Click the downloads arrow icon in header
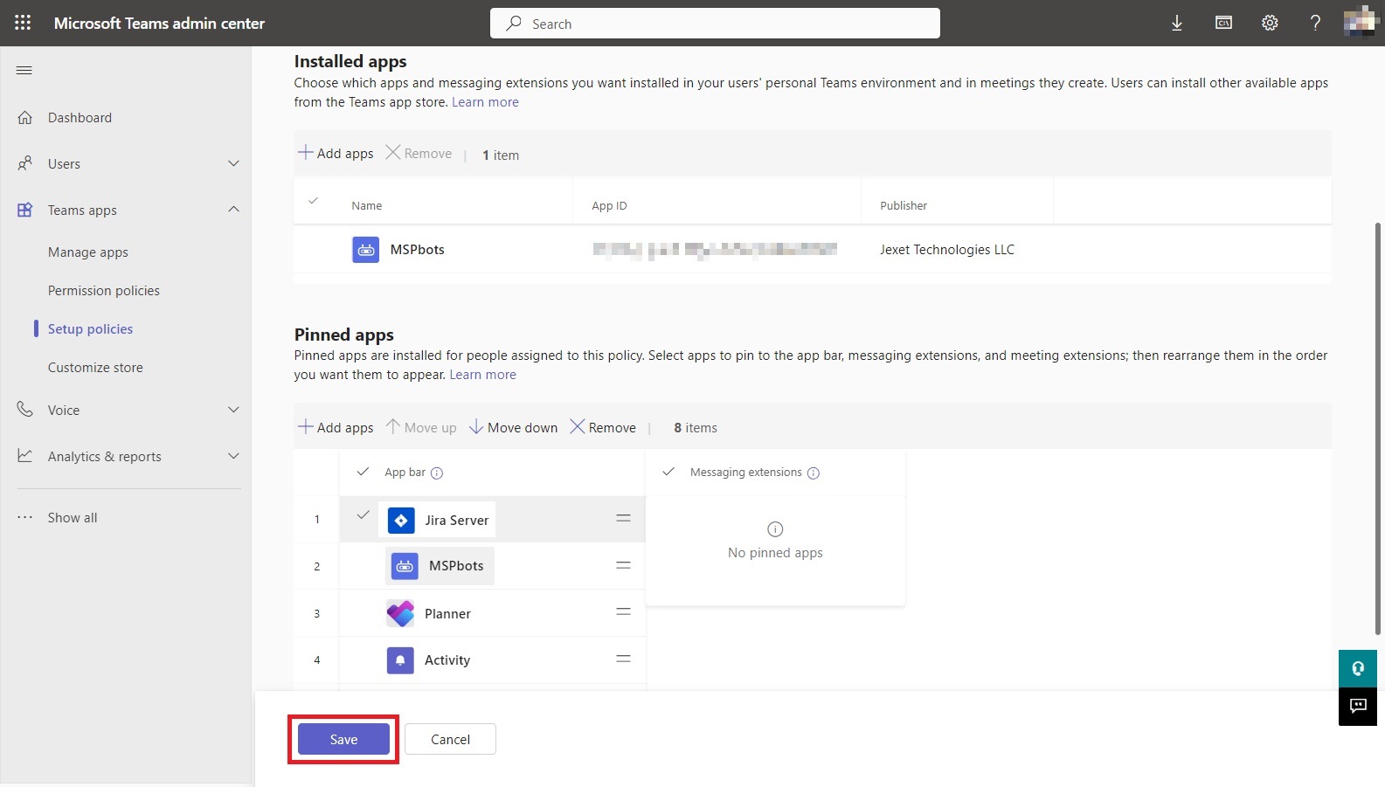The image size is (1385, 787). tap(1177, 24)
